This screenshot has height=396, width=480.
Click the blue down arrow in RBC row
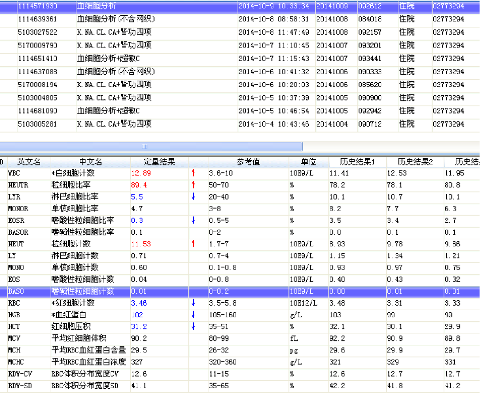click(x=193, y=303)
